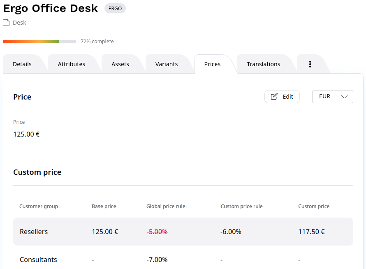Viewport: 366px width, 269px height.
Task: Go to the Assets tab
Action: tap(120, 64)
